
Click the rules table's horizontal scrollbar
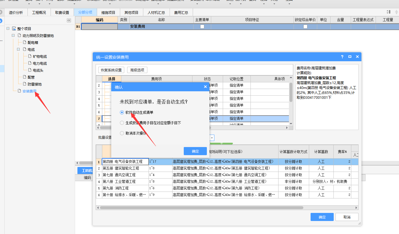[x=201, y=207]
